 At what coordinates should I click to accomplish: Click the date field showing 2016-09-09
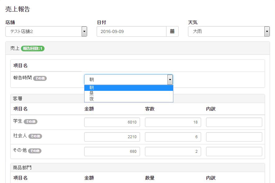pos(131,31)
